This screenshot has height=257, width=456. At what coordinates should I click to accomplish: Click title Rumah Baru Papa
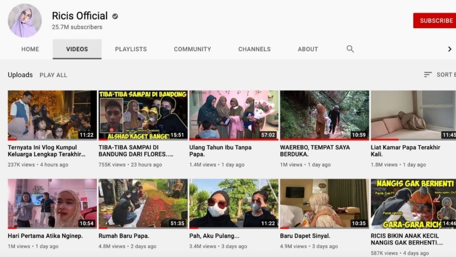124,236
